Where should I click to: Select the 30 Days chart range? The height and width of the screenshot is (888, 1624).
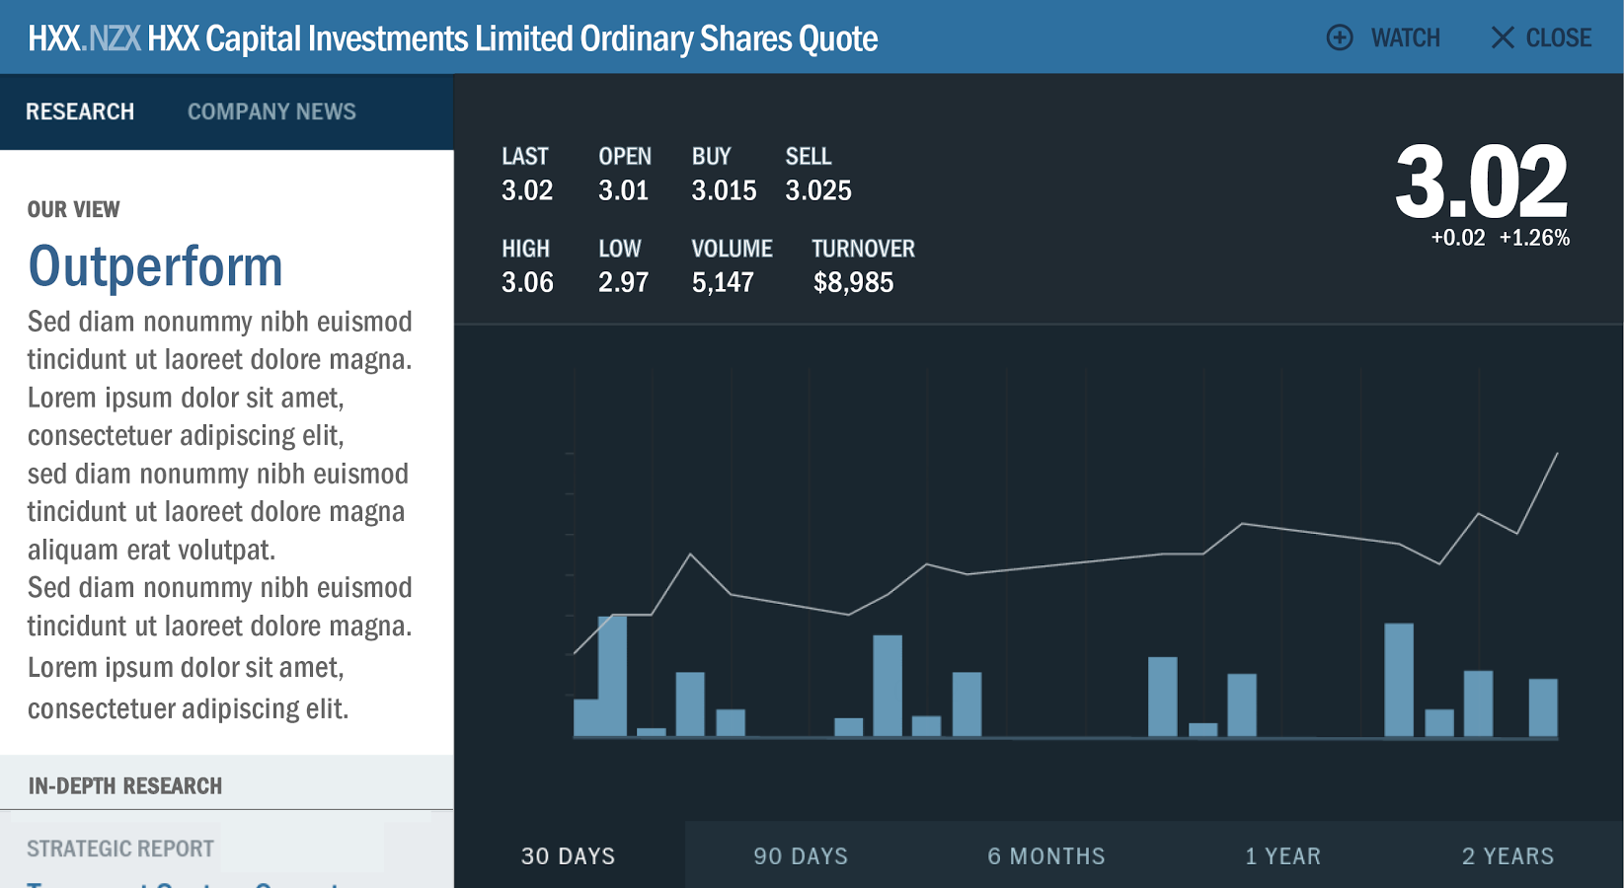(569, 855)
